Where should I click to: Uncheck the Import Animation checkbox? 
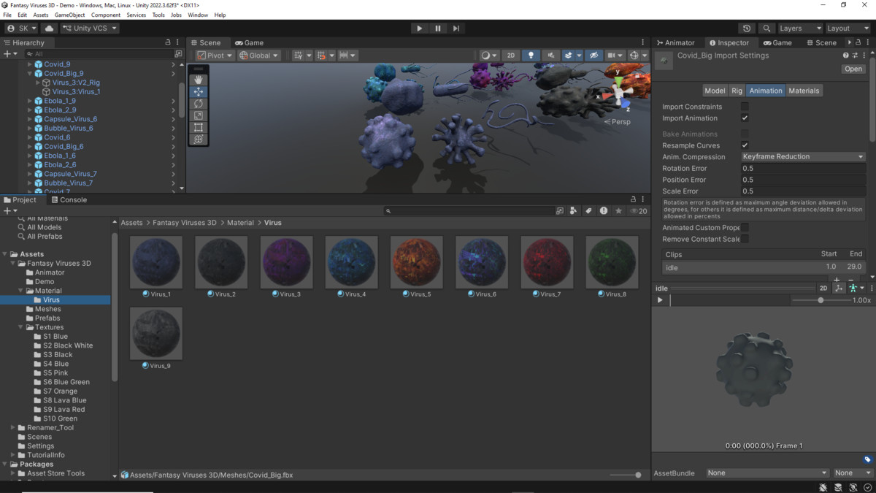tap(745, 118)
